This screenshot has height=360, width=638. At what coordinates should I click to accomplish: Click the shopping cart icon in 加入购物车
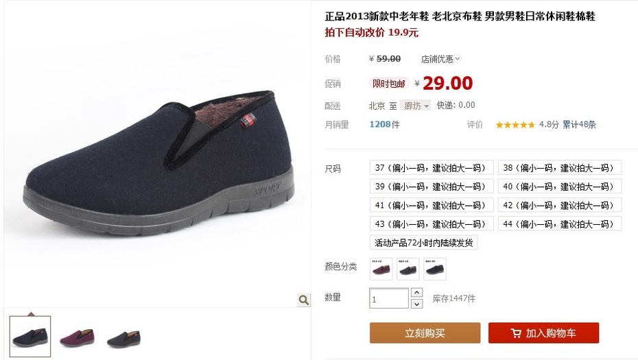pos(516,333)
